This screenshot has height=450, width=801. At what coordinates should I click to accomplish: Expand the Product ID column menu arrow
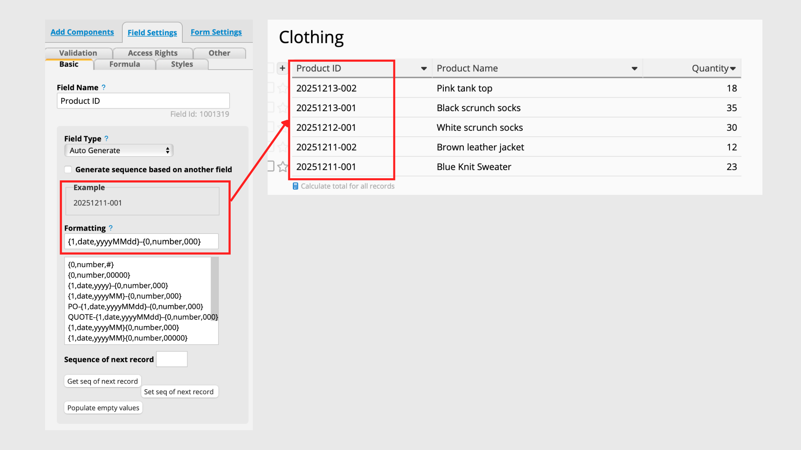[x=424, y=69]
